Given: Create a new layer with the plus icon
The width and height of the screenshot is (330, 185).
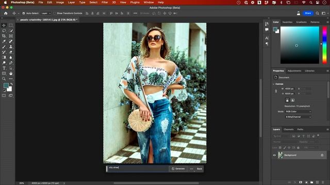Looking at the screenshot, I should (317, 182).
